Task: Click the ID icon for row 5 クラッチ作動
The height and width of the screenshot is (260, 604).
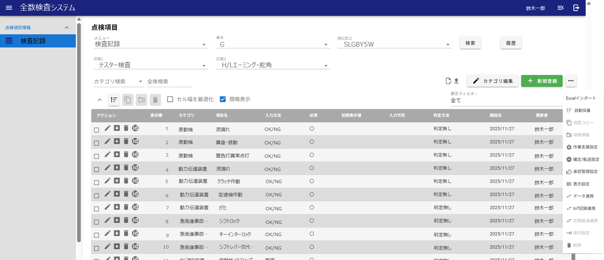Action: pyautogui.click(x=135, y=181)
